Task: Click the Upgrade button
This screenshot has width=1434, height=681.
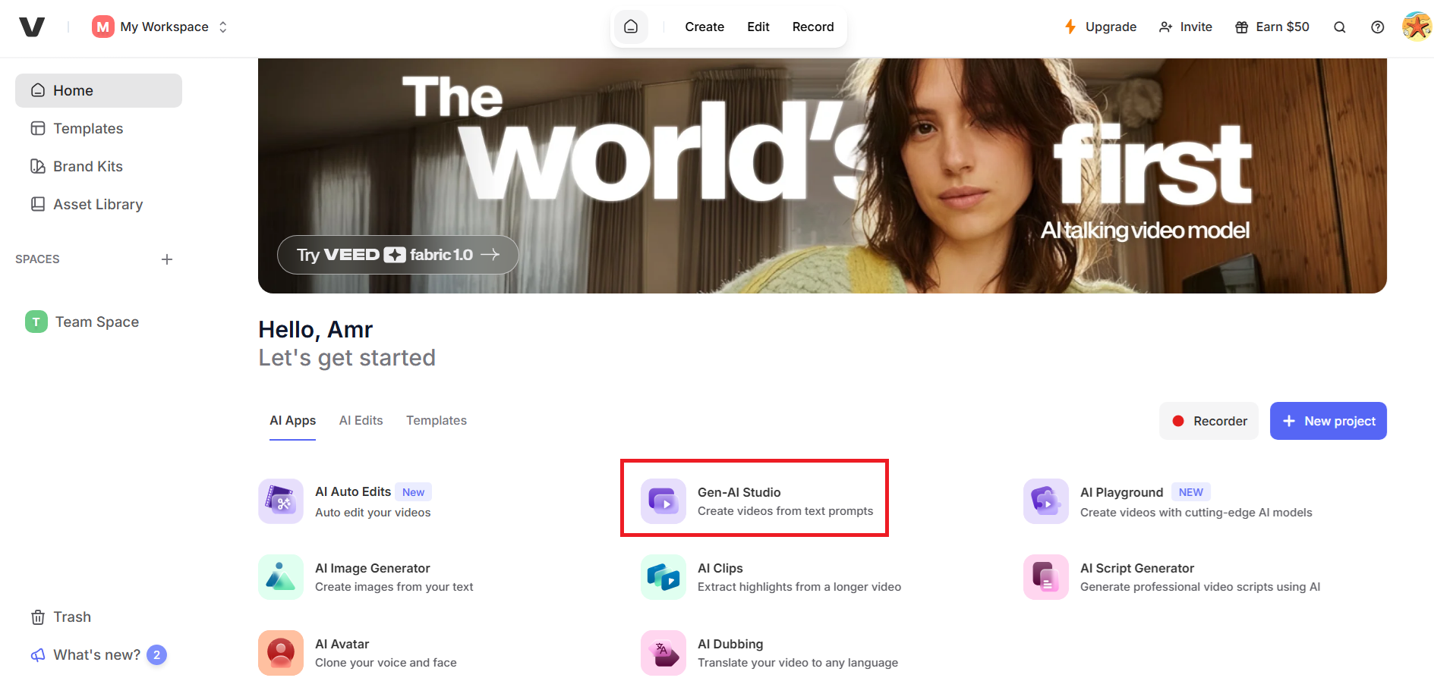Action: 1101,27
